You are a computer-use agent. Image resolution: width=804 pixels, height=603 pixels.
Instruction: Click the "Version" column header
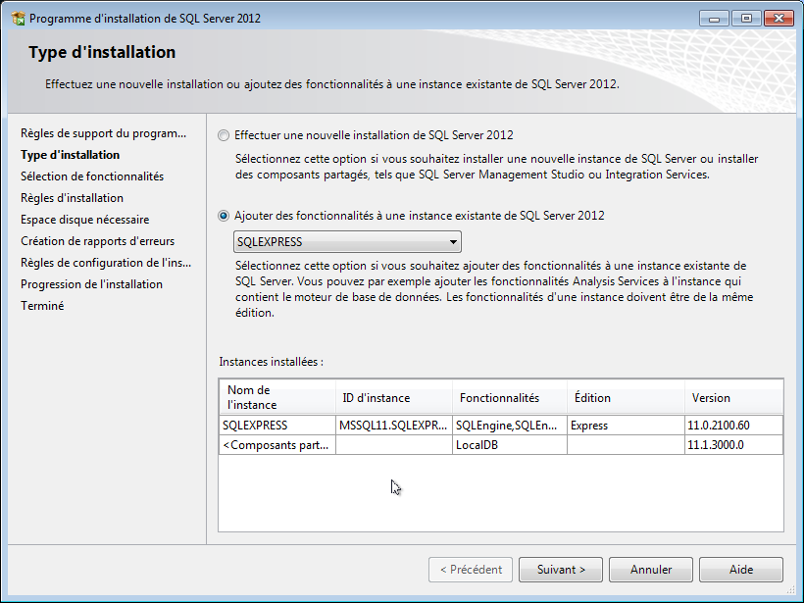710,398
